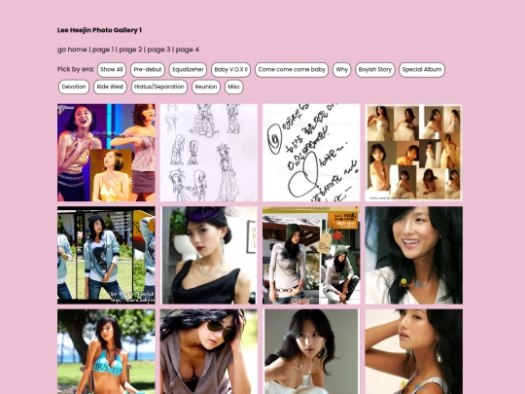Open gallery page 1
The width and height of the screenshot is (525, 394).
tap(103, 50)
